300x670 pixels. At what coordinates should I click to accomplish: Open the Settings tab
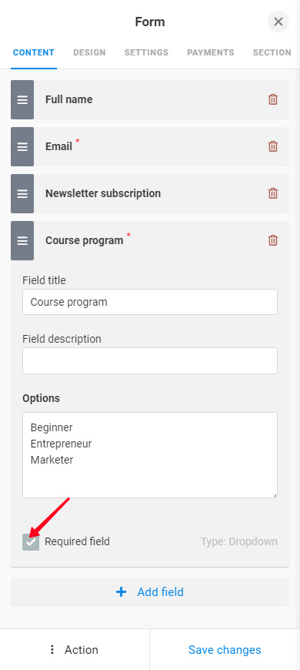[x=146, y=52]
